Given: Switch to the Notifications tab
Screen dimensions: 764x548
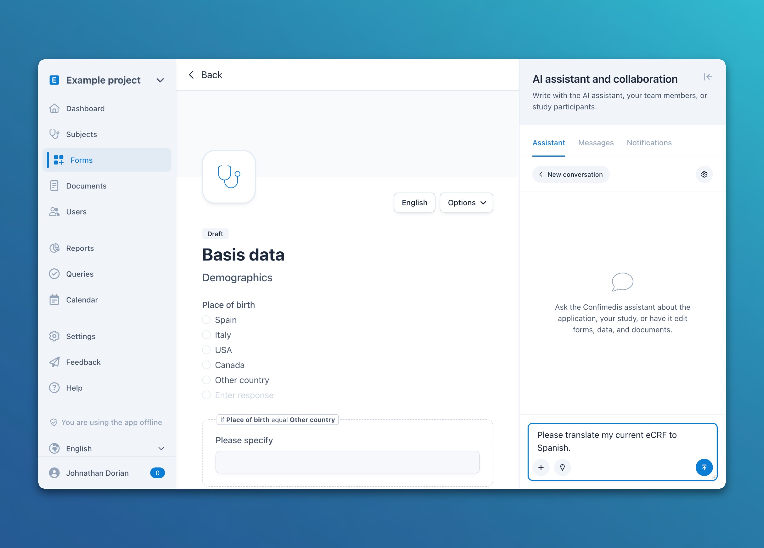Looking at the screenshot, I should click(649, 143).
